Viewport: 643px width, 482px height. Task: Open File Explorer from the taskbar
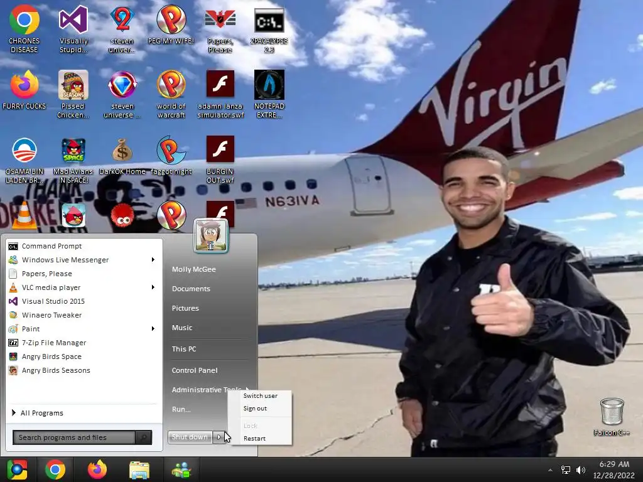click(139, 470)
